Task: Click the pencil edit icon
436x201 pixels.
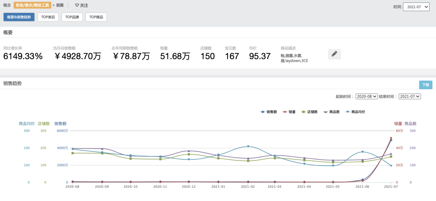Action: [x=334, y=54]
